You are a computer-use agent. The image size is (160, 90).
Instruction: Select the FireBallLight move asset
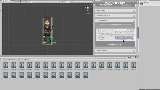(x=22, y=66)
